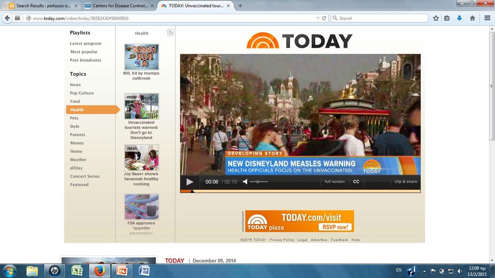The image size is (495, 278).
Task: Open the Help footer link
Action: [x=355, y=240]
